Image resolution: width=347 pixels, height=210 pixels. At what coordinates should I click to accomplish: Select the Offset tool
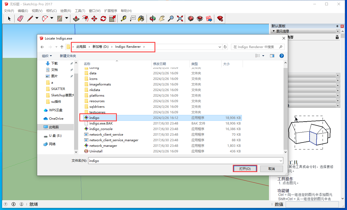[x=85, y=19]
